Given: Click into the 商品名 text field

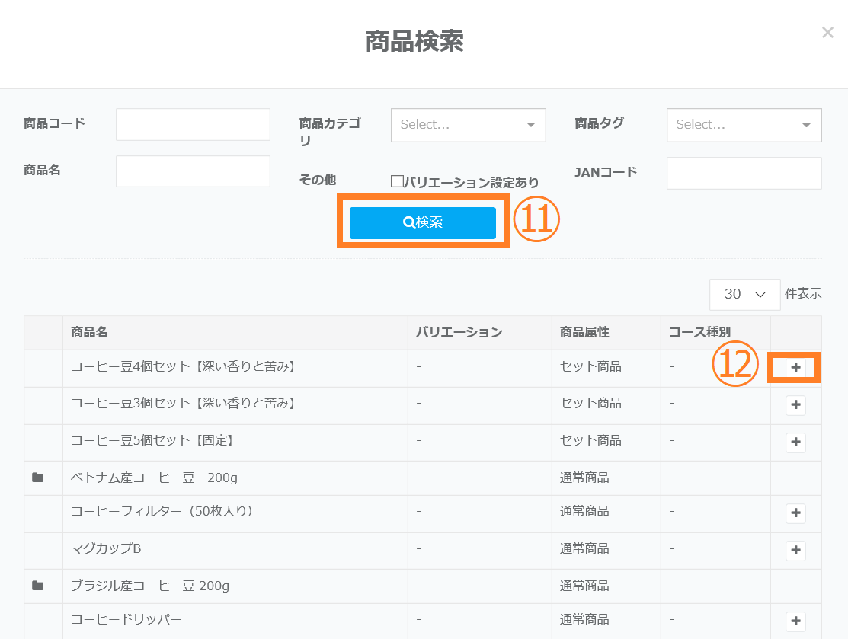Looking at the screenshot, I should click(193, 171).
